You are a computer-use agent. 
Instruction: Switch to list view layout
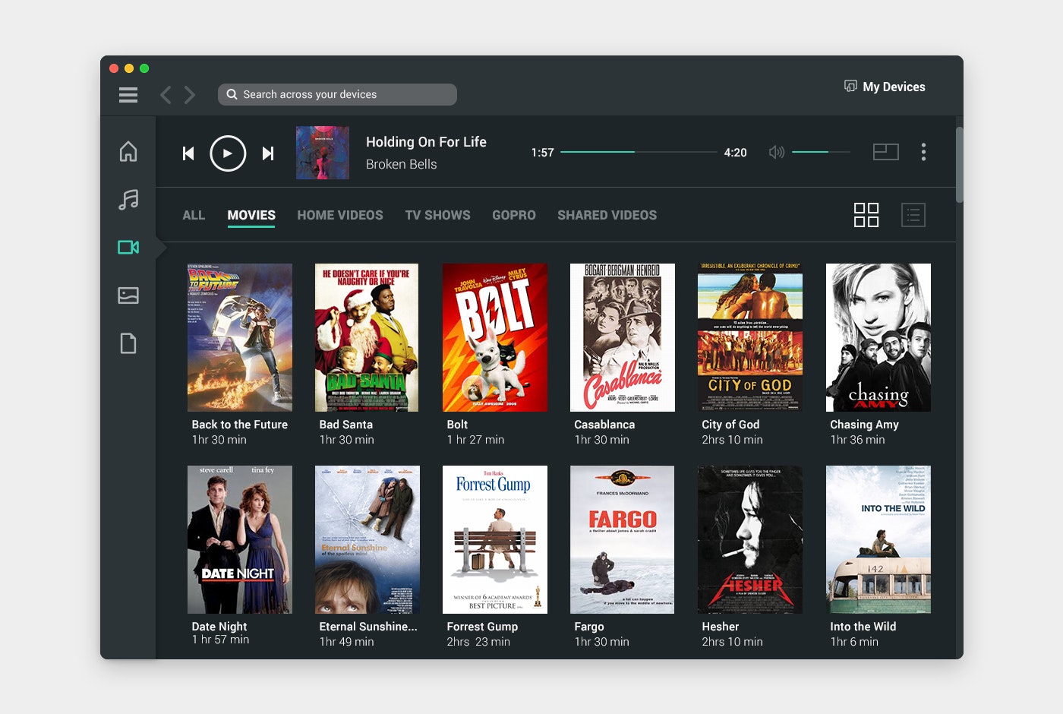[x=913, y=215]
